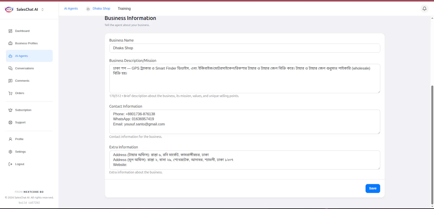Grab resize handle of Description textarea
This screenshot has width=434, height=209.
(379, 92)
